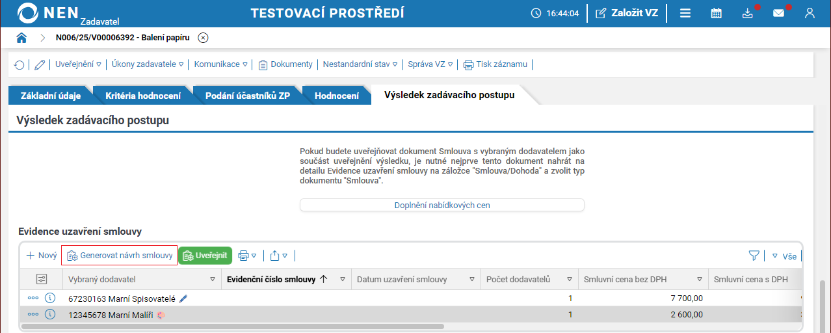Open the downloads icon with red badge
This screenshot has width=831, height=333.
(748, 13)
